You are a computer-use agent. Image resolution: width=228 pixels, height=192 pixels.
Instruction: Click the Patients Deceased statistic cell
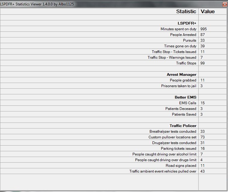click(181, 109)
